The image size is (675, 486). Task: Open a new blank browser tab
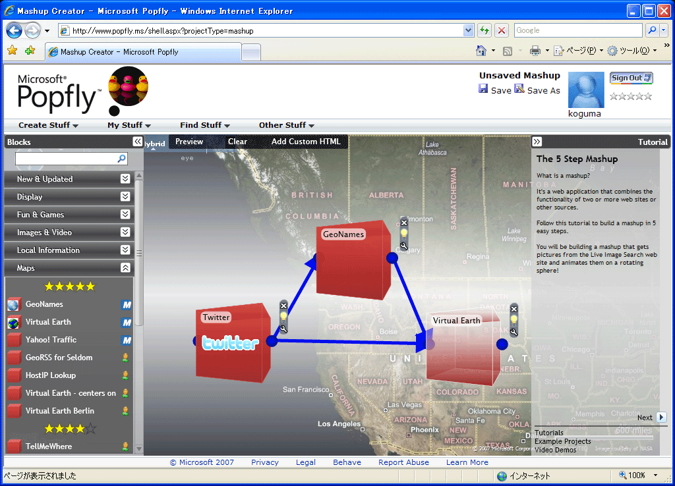coord(251,53)
